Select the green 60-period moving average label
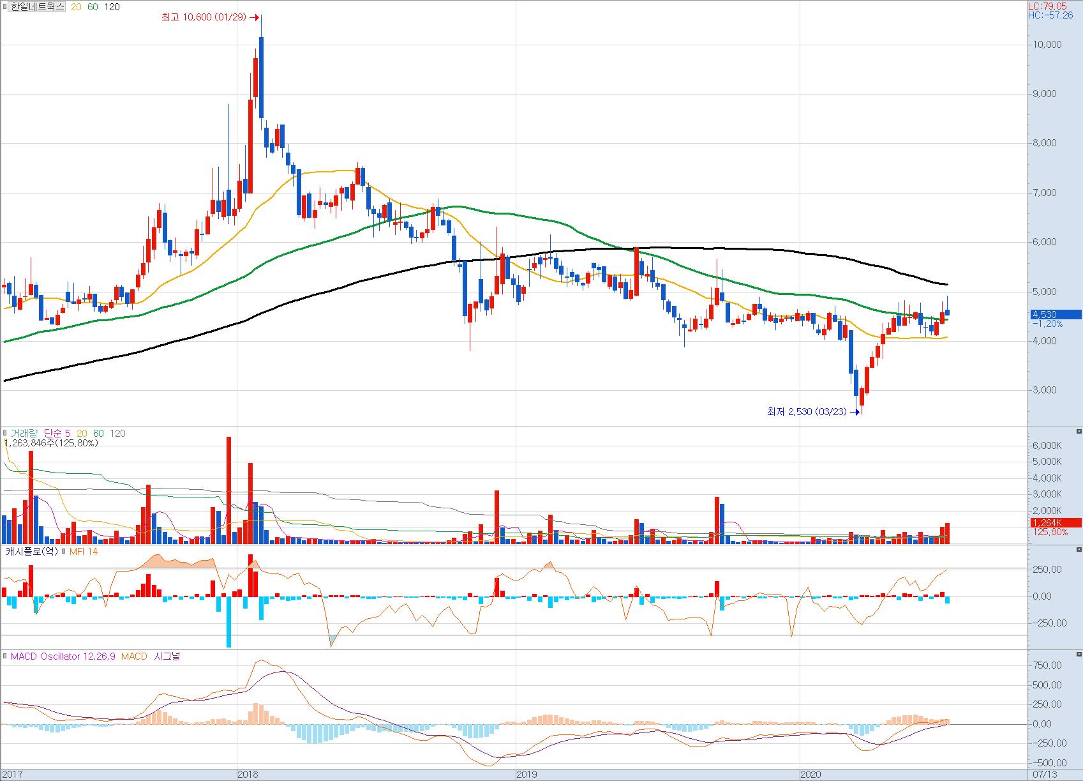The image size is (1083, 781). click(93, 7)
